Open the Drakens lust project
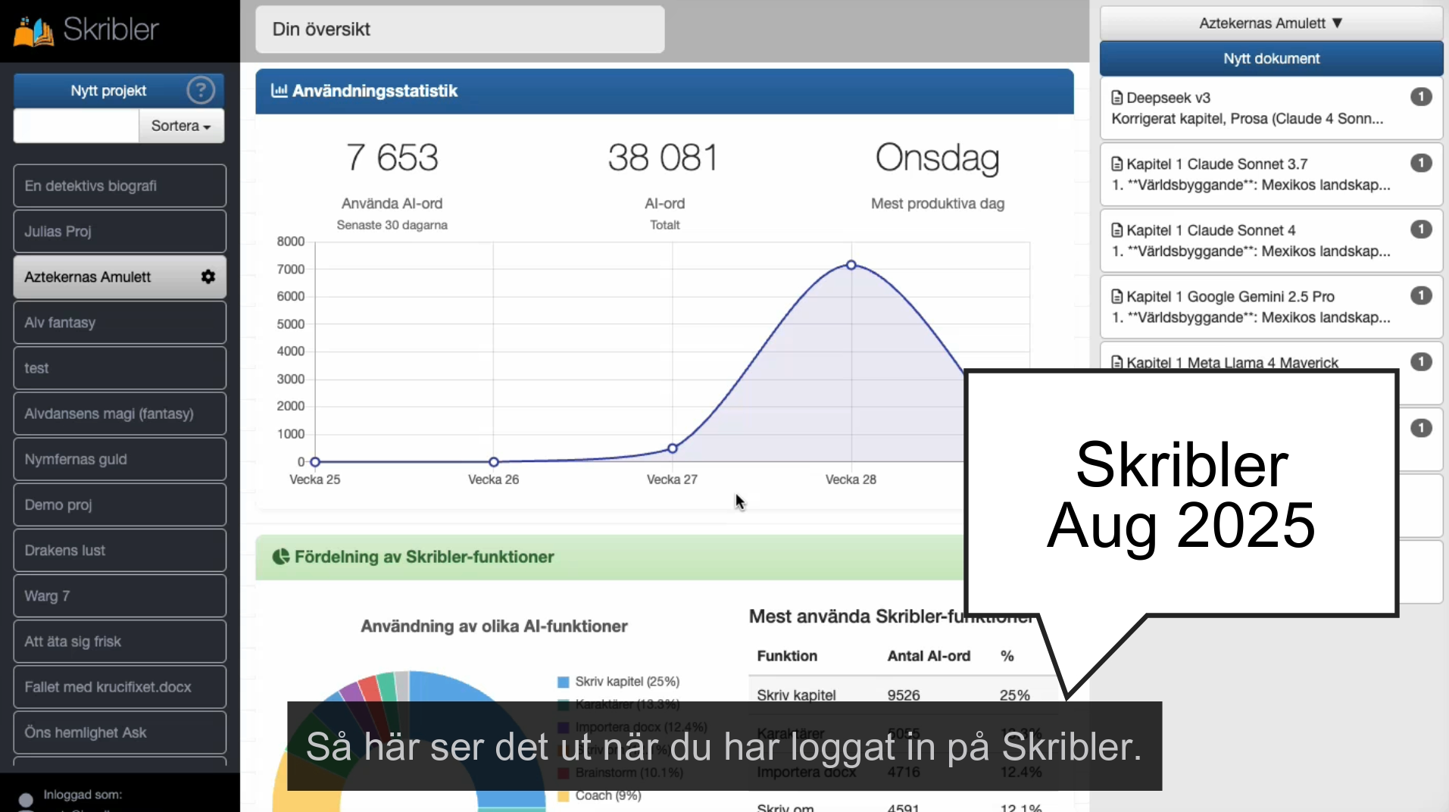Viewport: 1449px width, 812px height. pos(120,550)
